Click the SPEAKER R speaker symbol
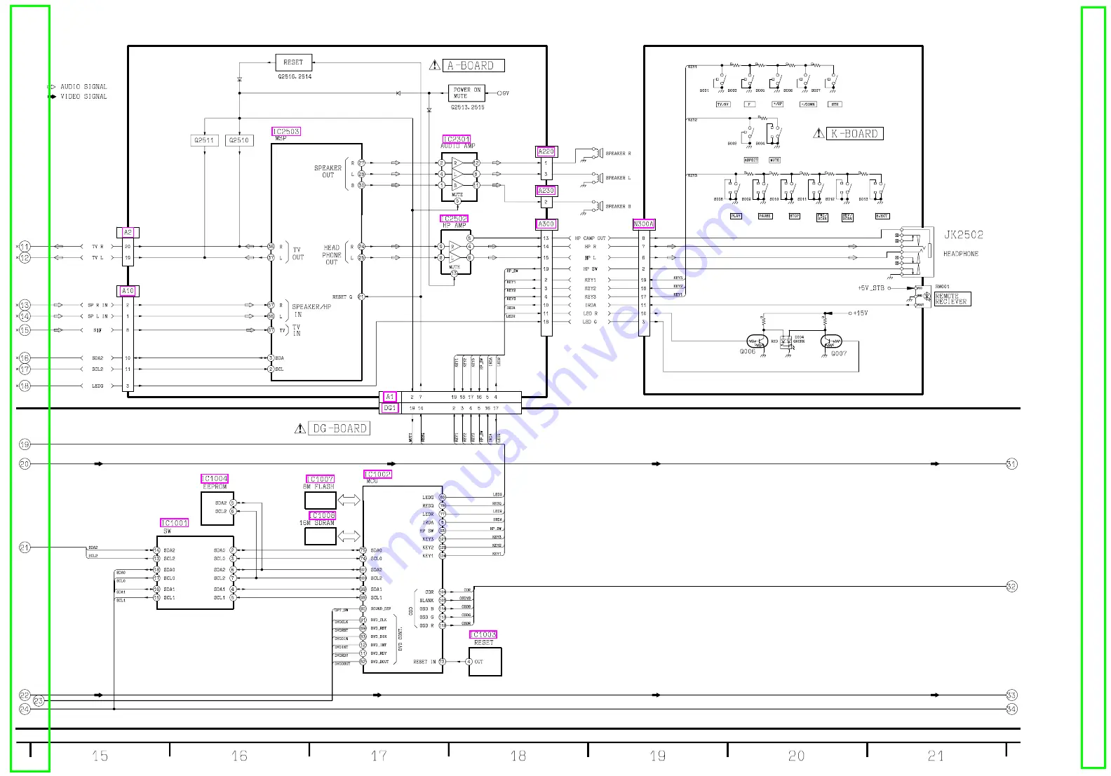The image size is (1111, 776). [x=598, y=152]
